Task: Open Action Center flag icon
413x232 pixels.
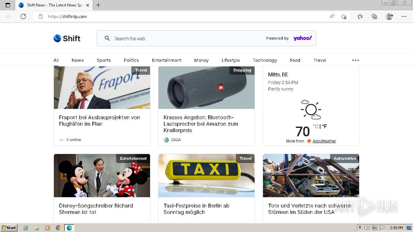Action: 382,228
